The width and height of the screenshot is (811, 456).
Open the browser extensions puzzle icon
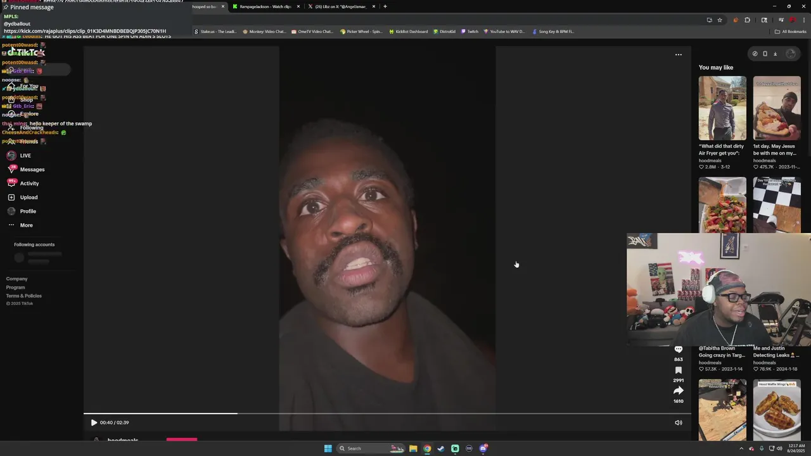pyautogui.click(x=748, y=20)
